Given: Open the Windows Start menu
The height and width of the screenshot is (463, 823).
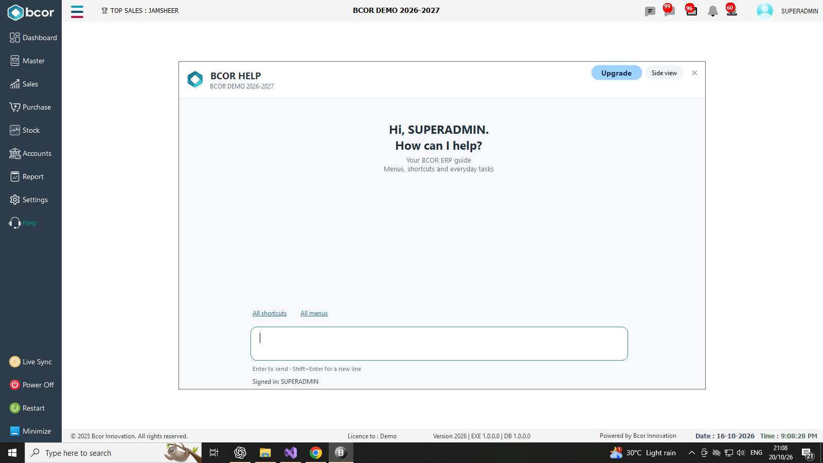Looking at the screenshot, I should tap(12, 453).
